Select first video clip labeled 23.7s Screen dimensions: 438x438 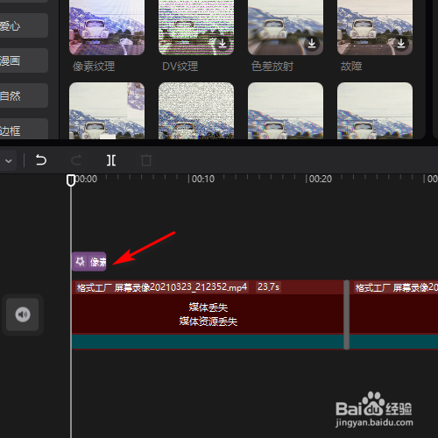tap(208, 314)
